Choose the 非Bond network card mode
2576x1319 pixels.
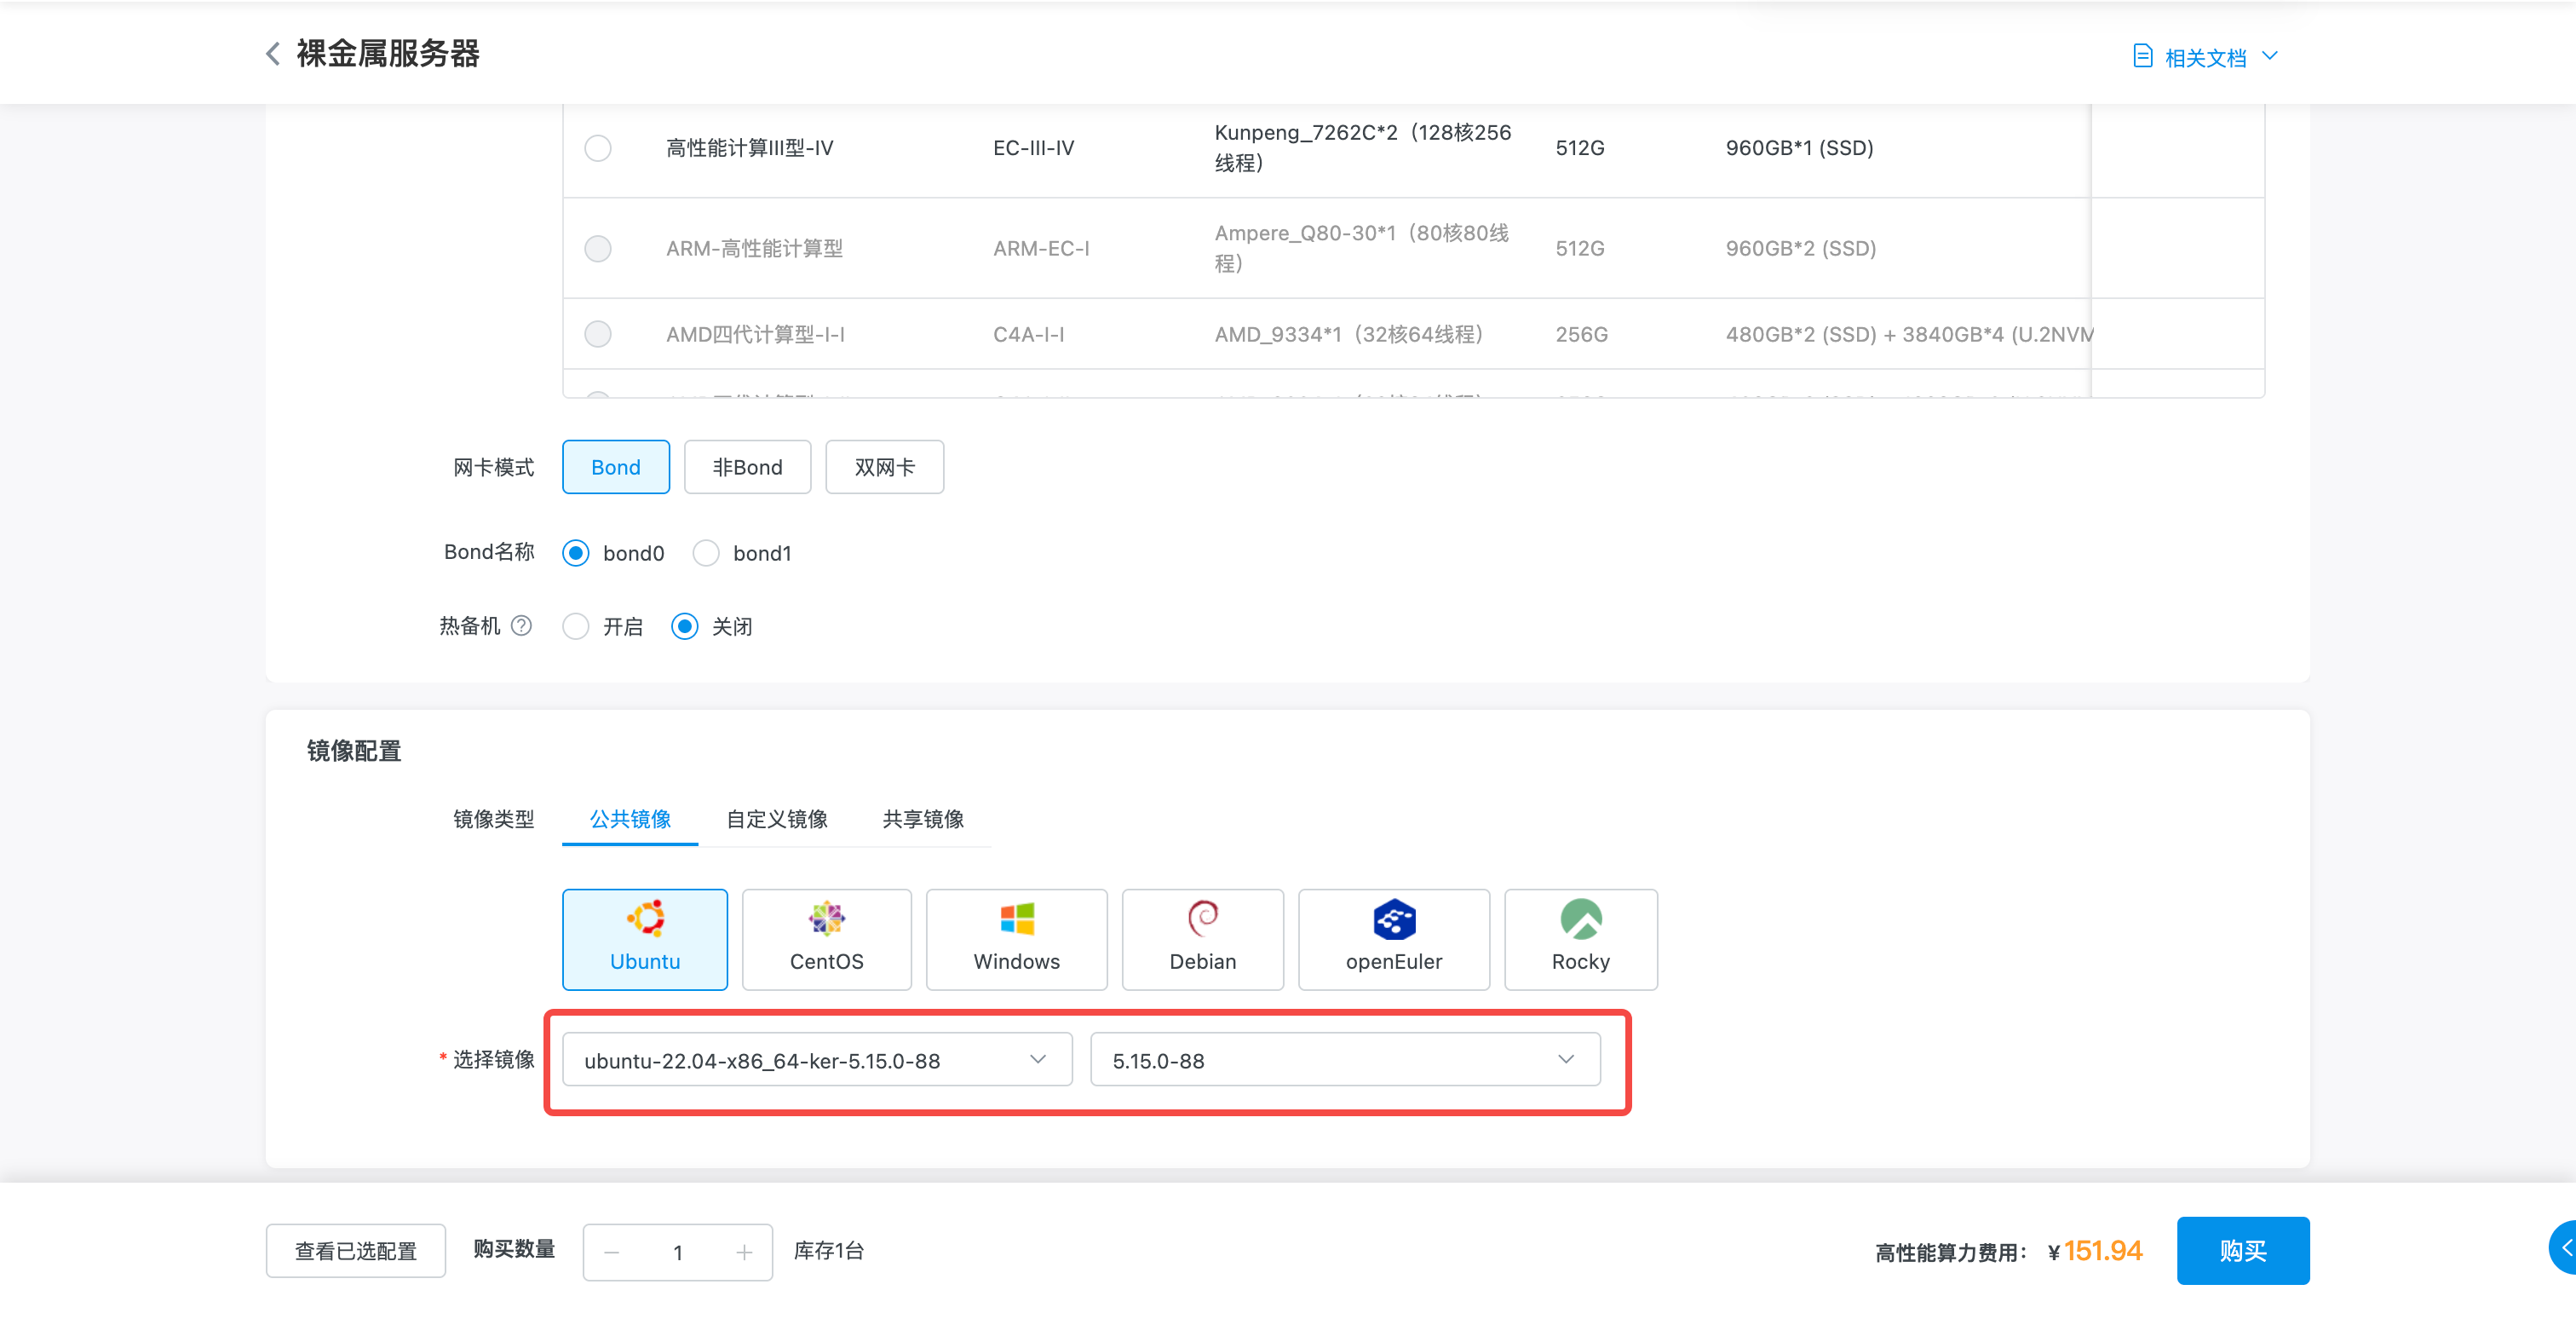(x=747, y=467)
